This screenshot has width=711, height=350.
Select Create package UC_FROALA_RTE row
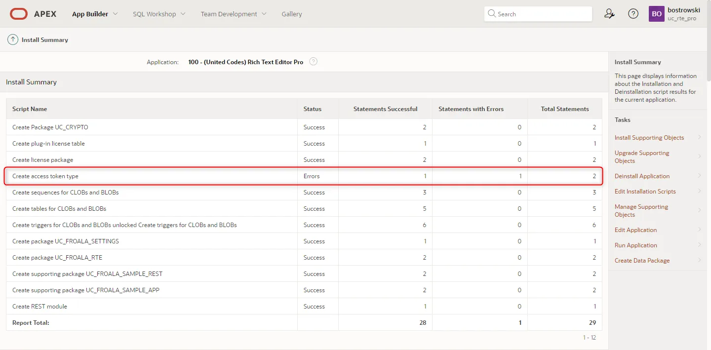(304, 258)
